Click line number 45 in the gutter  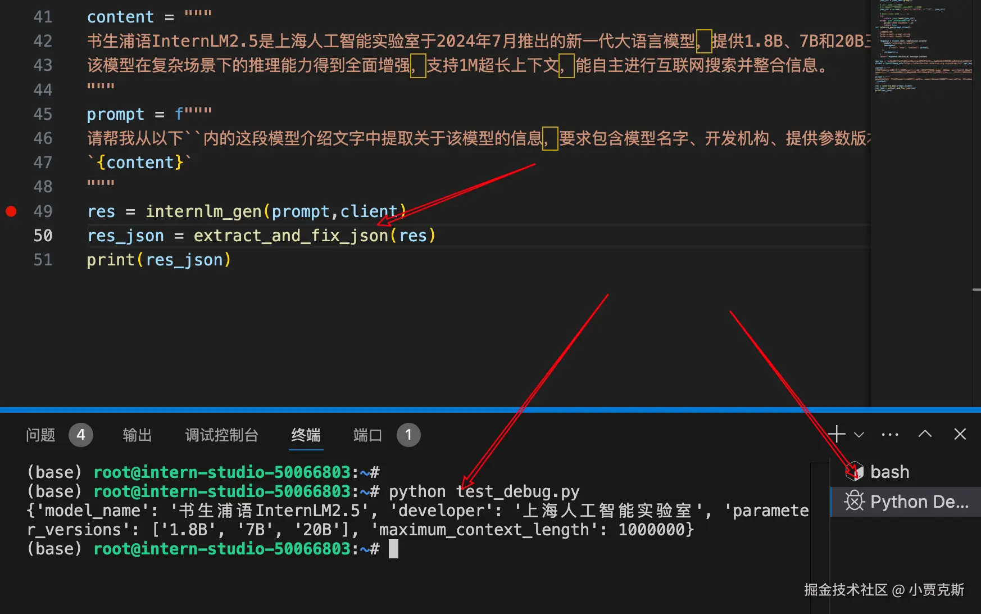click(x=43, y=114)
